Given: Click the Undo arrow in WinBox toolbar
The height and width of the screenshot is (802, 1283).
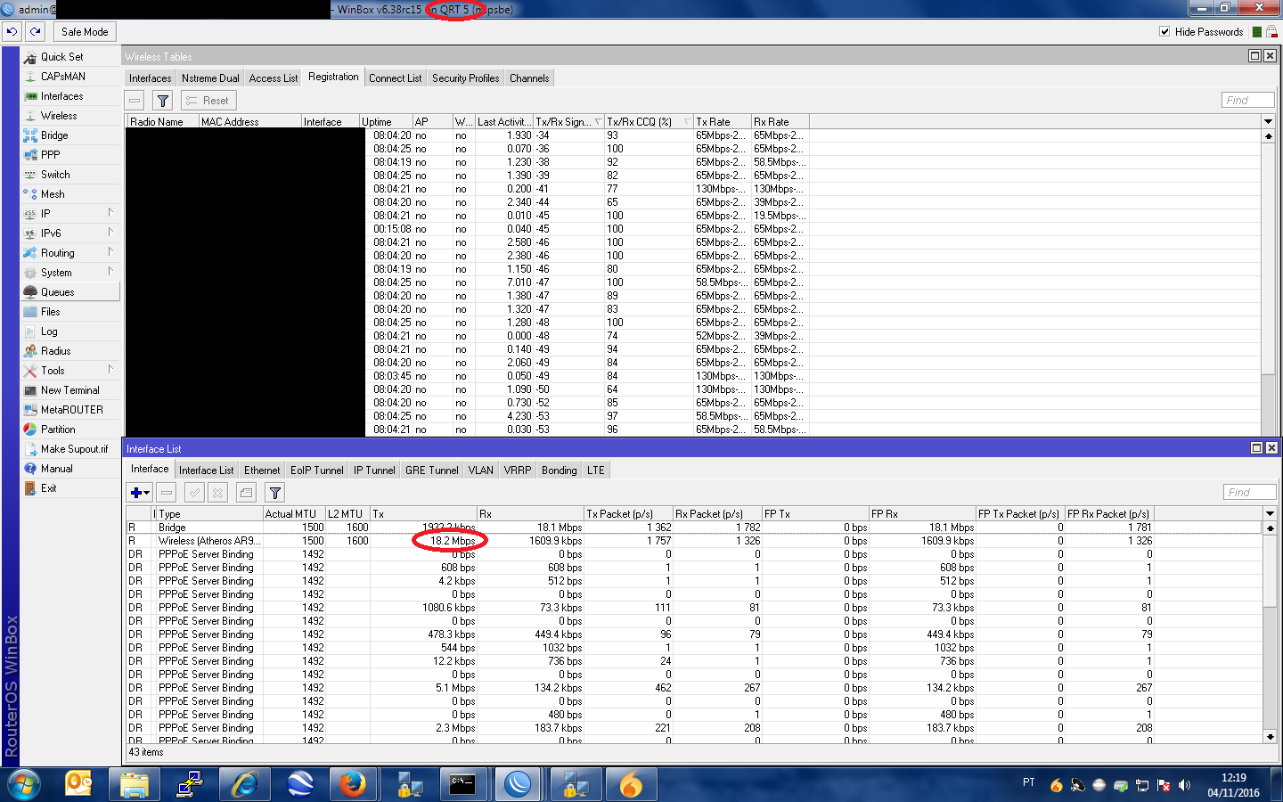Looking at the screenshot, I should click(x=12, y=31).
